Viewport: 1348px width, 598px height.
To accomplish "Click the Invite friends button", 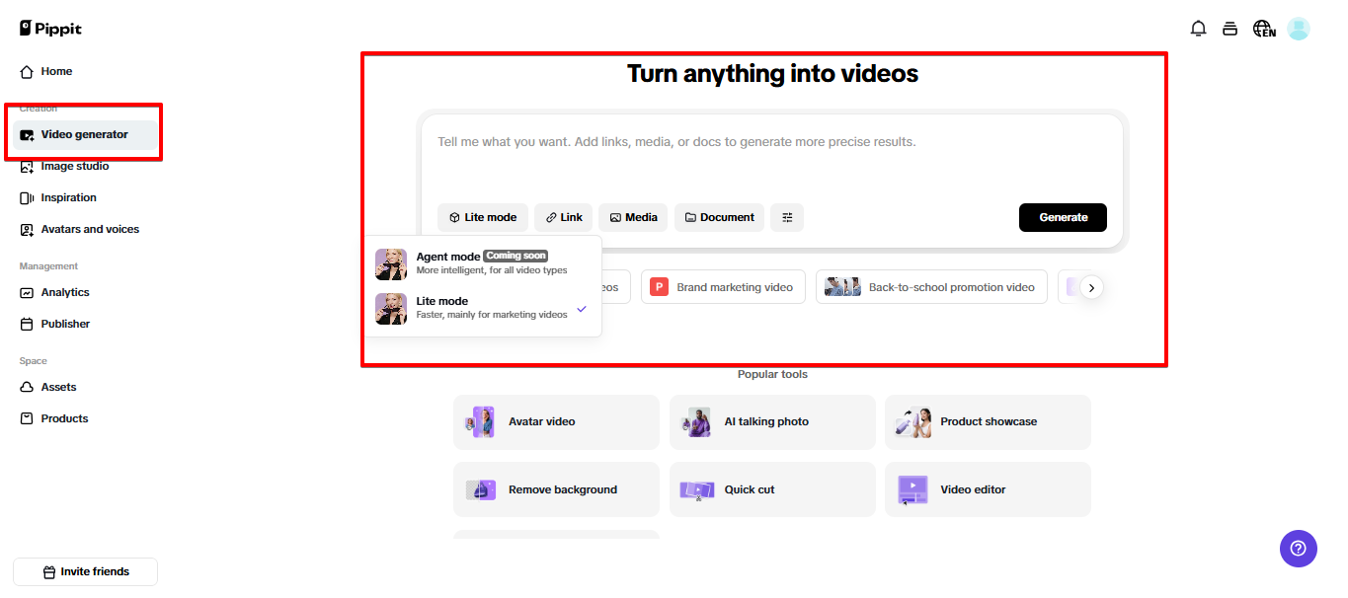I will 84,571.
